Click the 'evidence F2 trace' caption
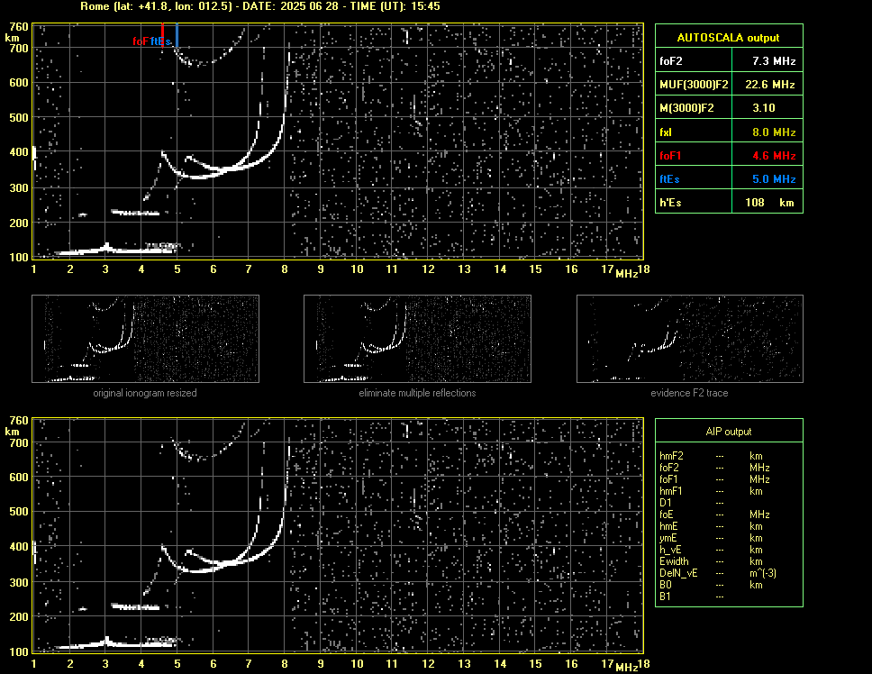This screenshot has width=872, height=674. 690,393
